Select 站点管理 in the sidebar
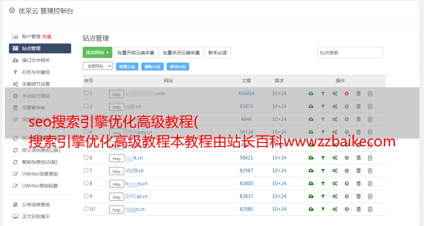 coord(40,48)
